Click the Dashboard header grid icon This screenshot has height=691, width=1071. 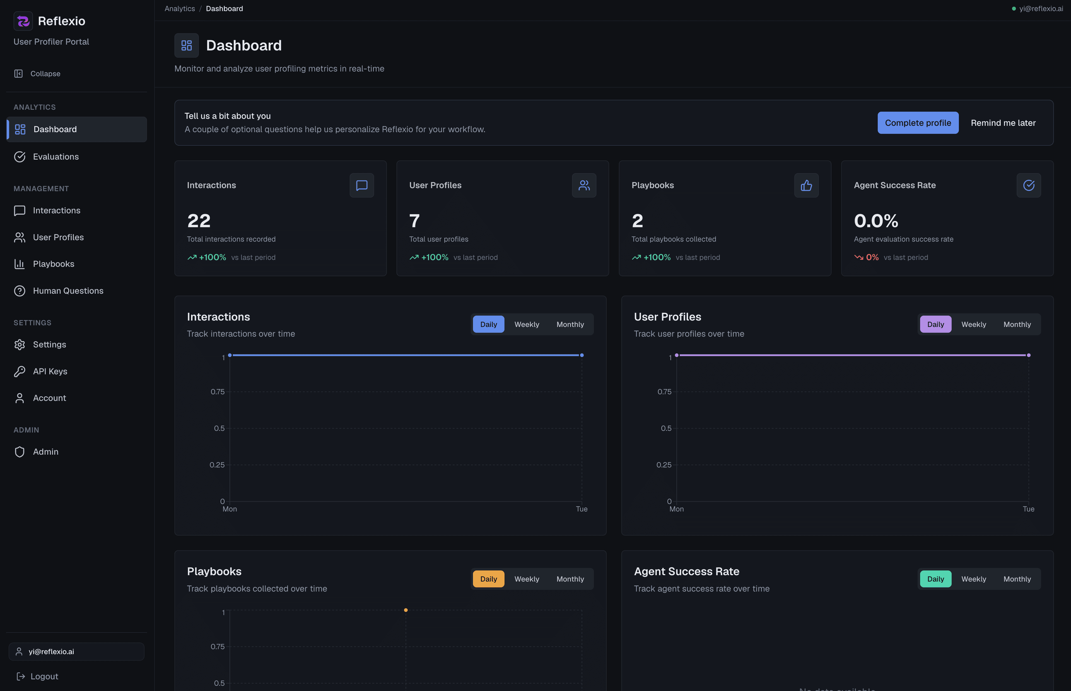click(x=187, y=45)
